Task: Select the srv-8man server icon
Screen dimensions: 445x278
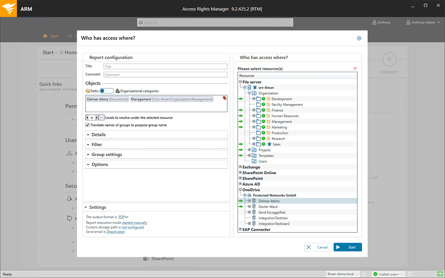Action: point(249,87)
